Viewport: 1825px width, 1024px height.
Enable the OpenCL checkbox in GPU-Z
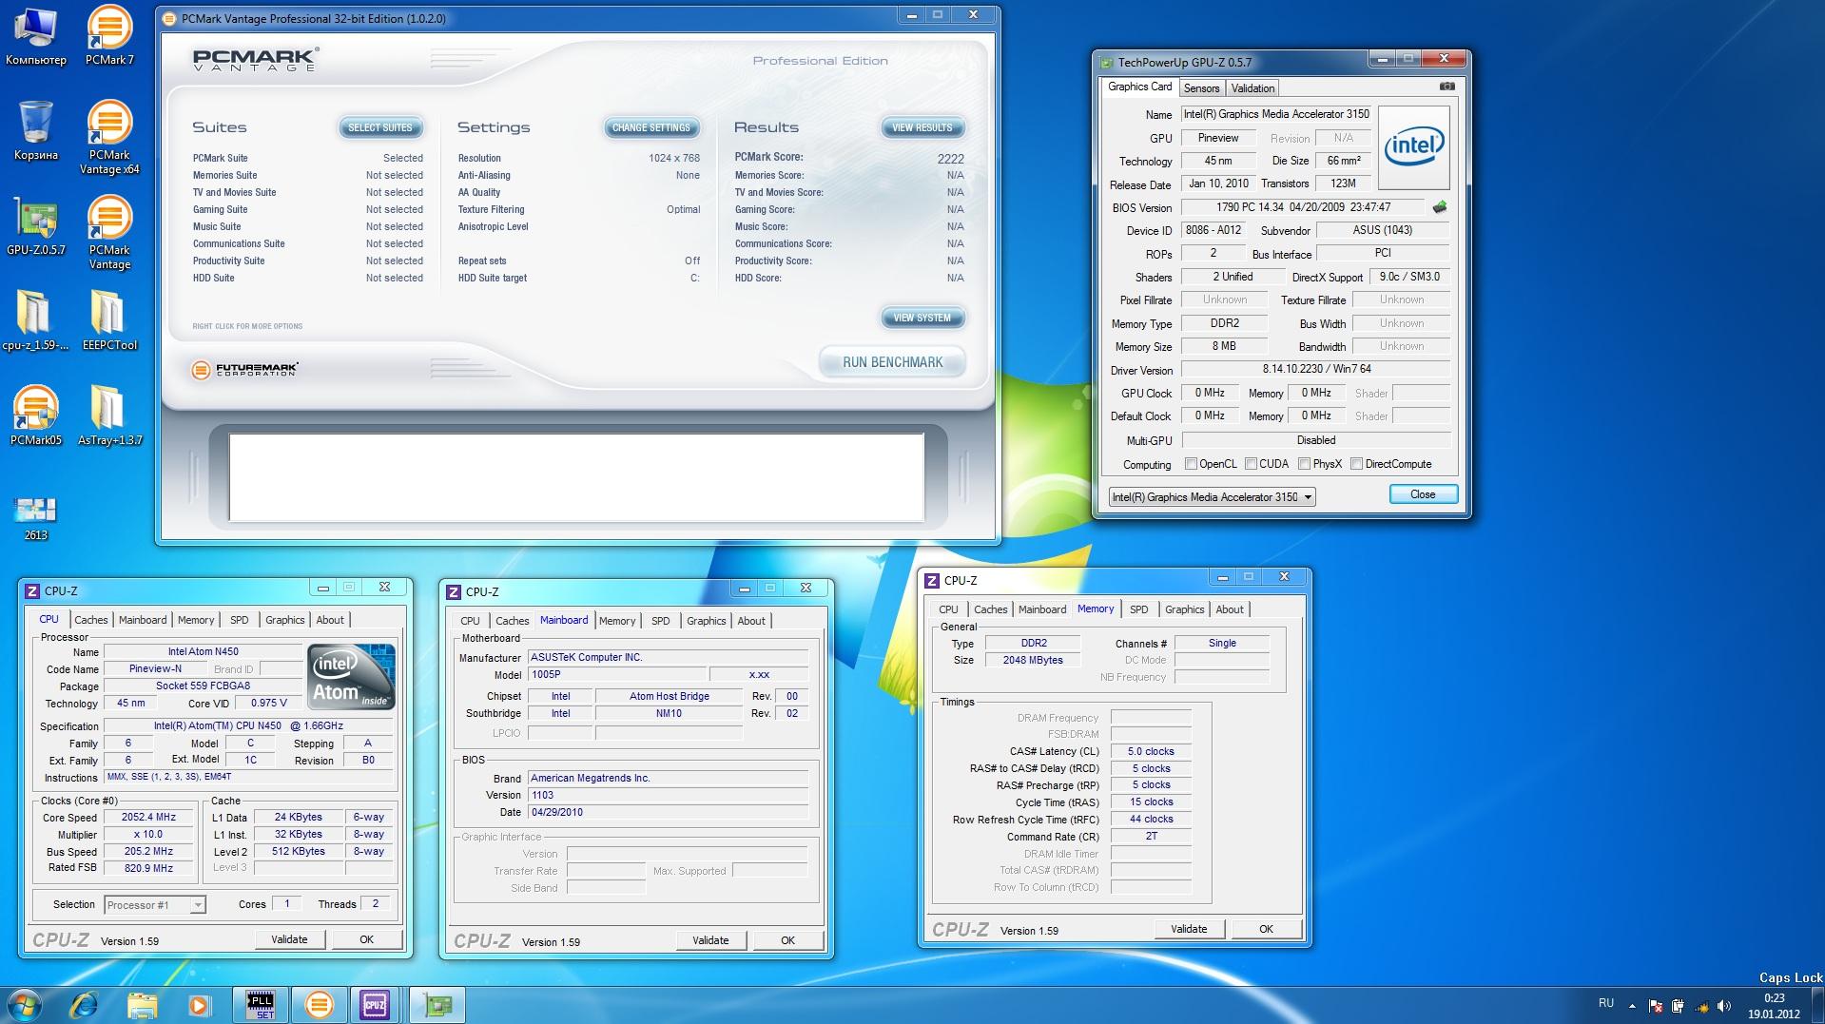1191,464
